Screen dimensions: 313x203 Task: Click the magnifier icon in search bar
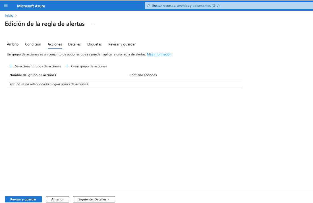click(x=148, y=6)
